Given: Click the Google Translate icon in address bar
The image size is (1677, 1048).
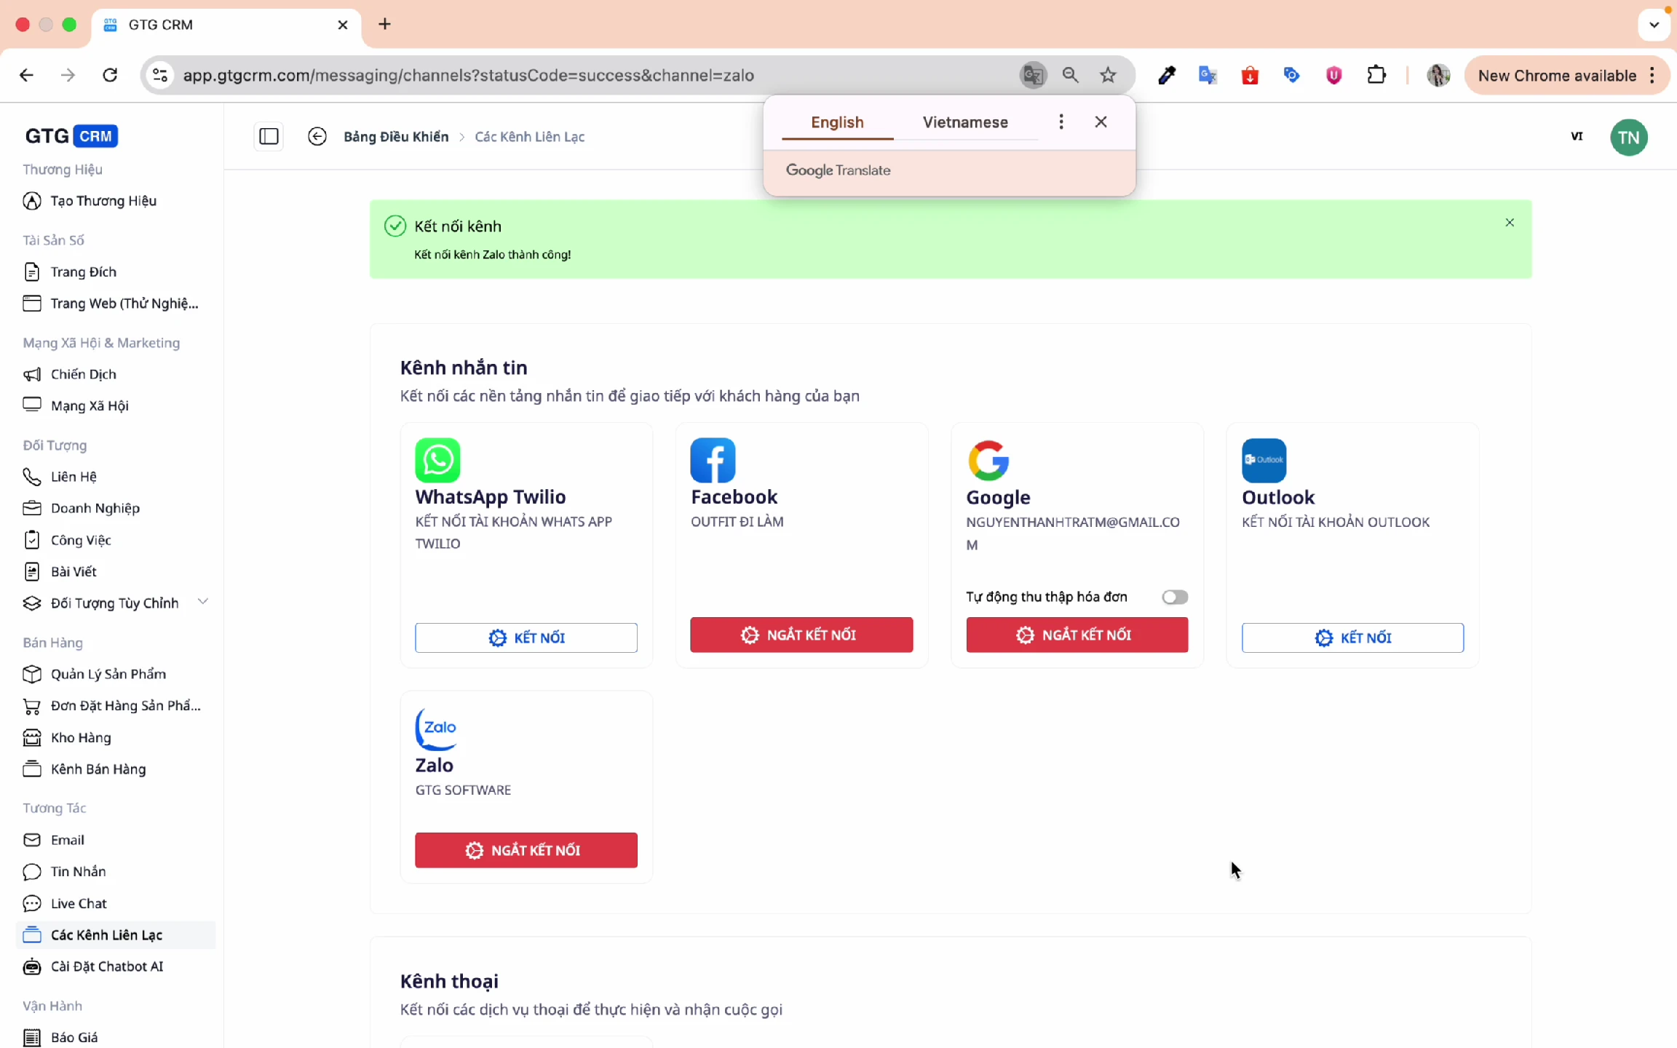Looking at the screenshot, I should [x=1032, y=75].
